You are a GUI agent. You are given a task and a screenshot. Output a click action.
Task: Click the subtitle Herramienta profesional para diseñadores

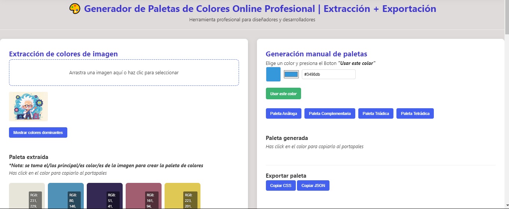click(252, 20)
